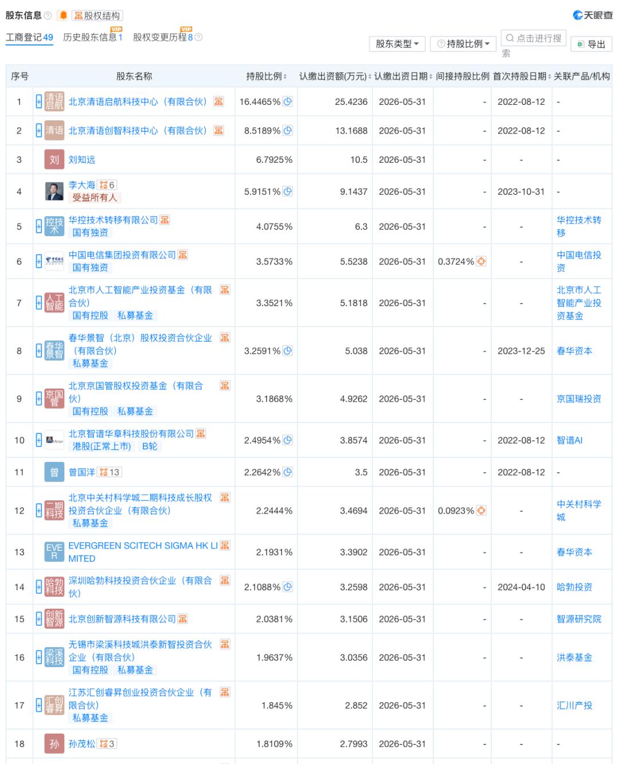Image resolution: width=619 pixels, height=764 pixels.
Task: Click the 曾 avatar of 曾国洋
Action: (x=54, y=472)
